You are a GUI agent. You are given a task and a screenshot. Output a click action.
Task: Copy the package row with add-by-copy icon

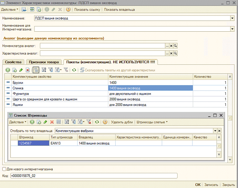14,70
